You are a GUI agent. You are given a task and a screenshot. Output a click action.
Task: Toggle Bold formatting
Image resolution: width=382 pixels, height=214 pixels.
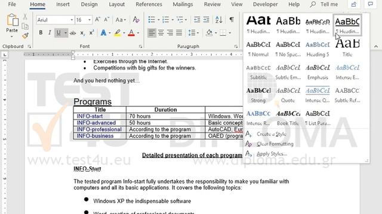click(x=41, y=33)
